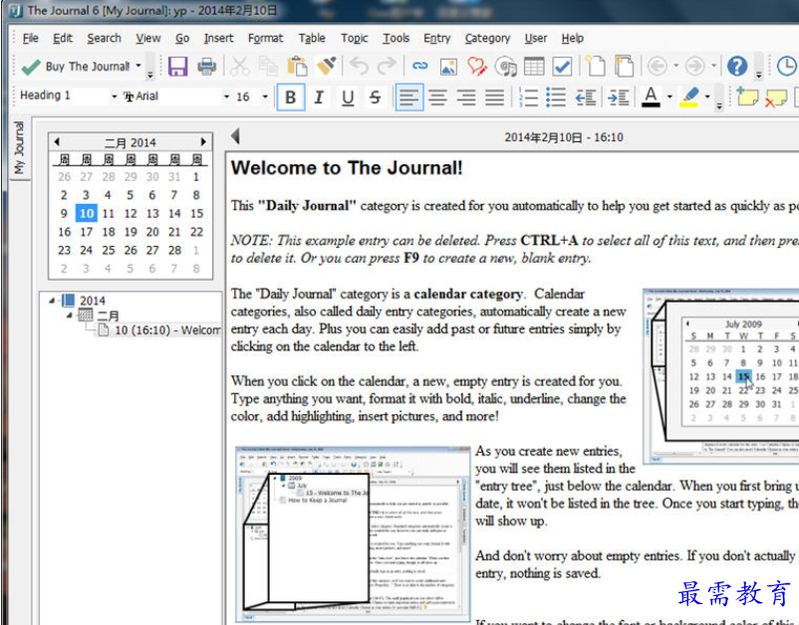Click the Help question mark icon
This screenshot has width=799, height=625.
737,66
